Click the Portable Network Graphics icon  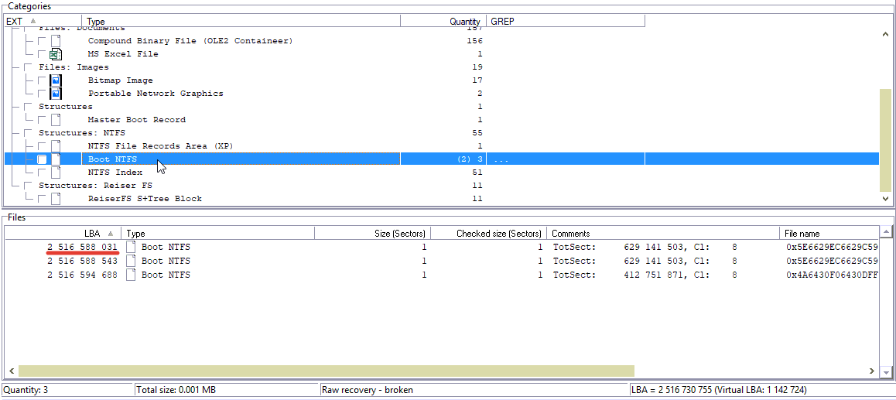coord(56,94)
